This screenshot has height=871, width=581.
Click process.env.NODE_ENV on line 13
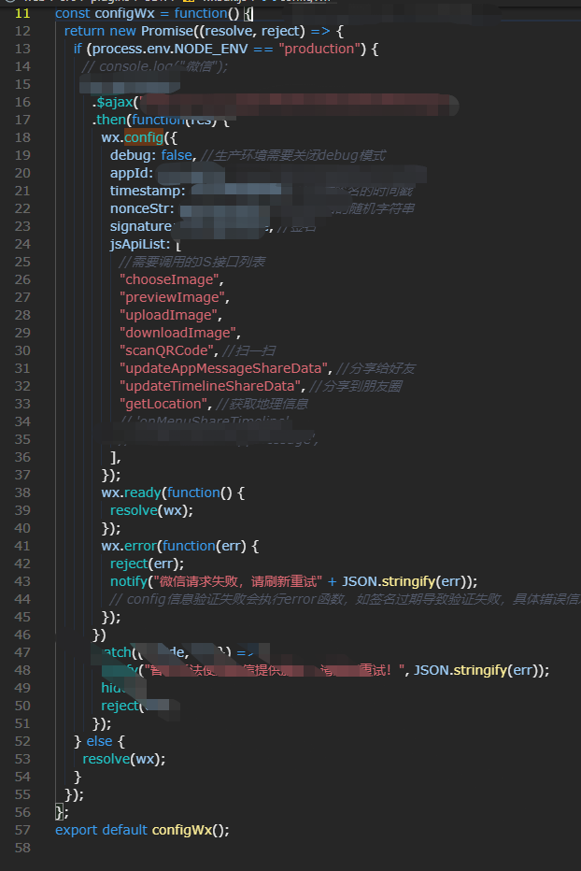(170, 49)
